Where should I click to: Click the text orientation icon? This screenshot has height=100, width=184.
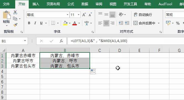pos(121,15)
